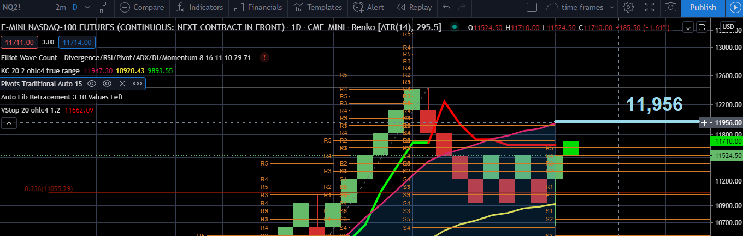Open the USD currency selector
The image size is (743, 236).
click(728, 26)
